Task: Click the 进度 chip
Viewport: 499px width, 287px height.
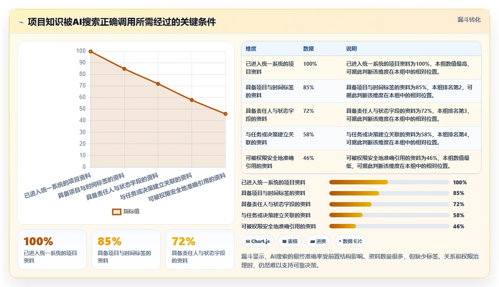Action: (318, 241)
